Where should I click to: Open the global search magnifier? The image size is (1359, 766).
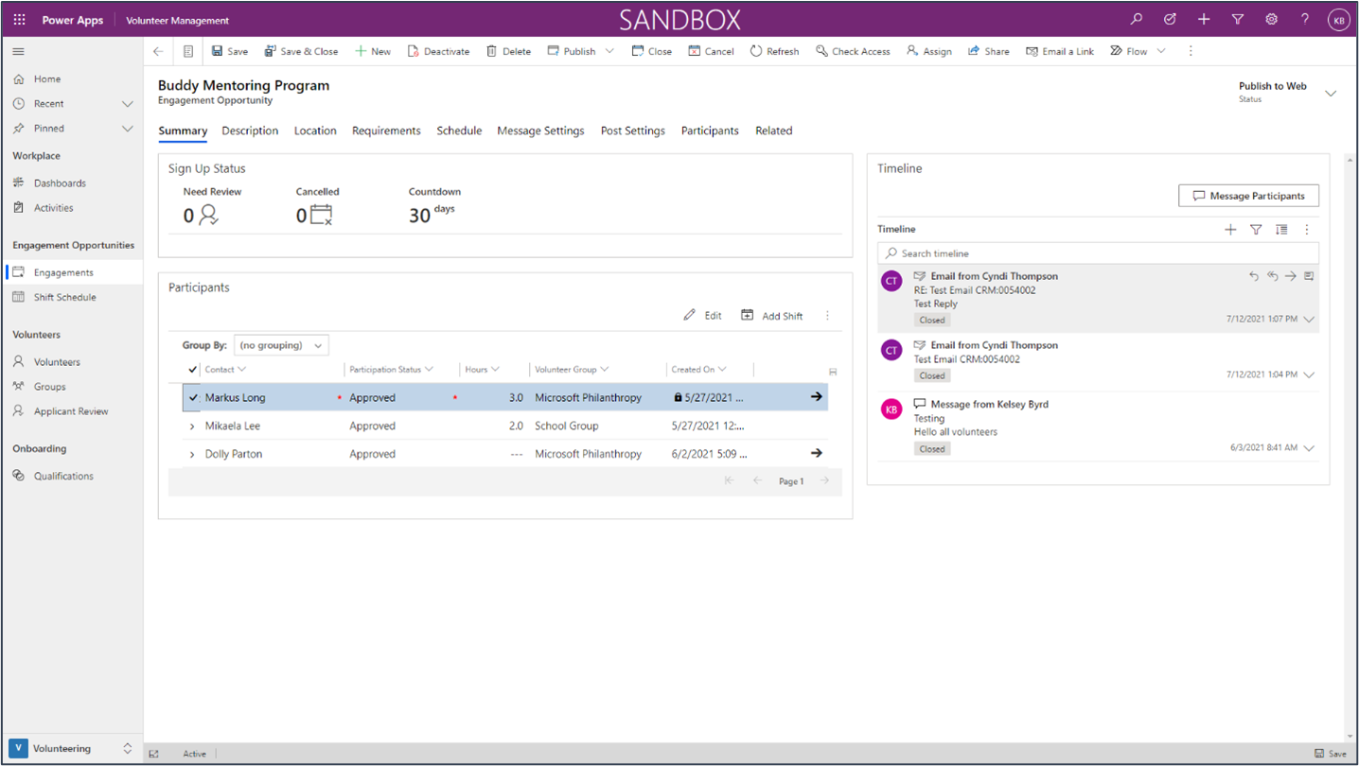[1135, 18]
